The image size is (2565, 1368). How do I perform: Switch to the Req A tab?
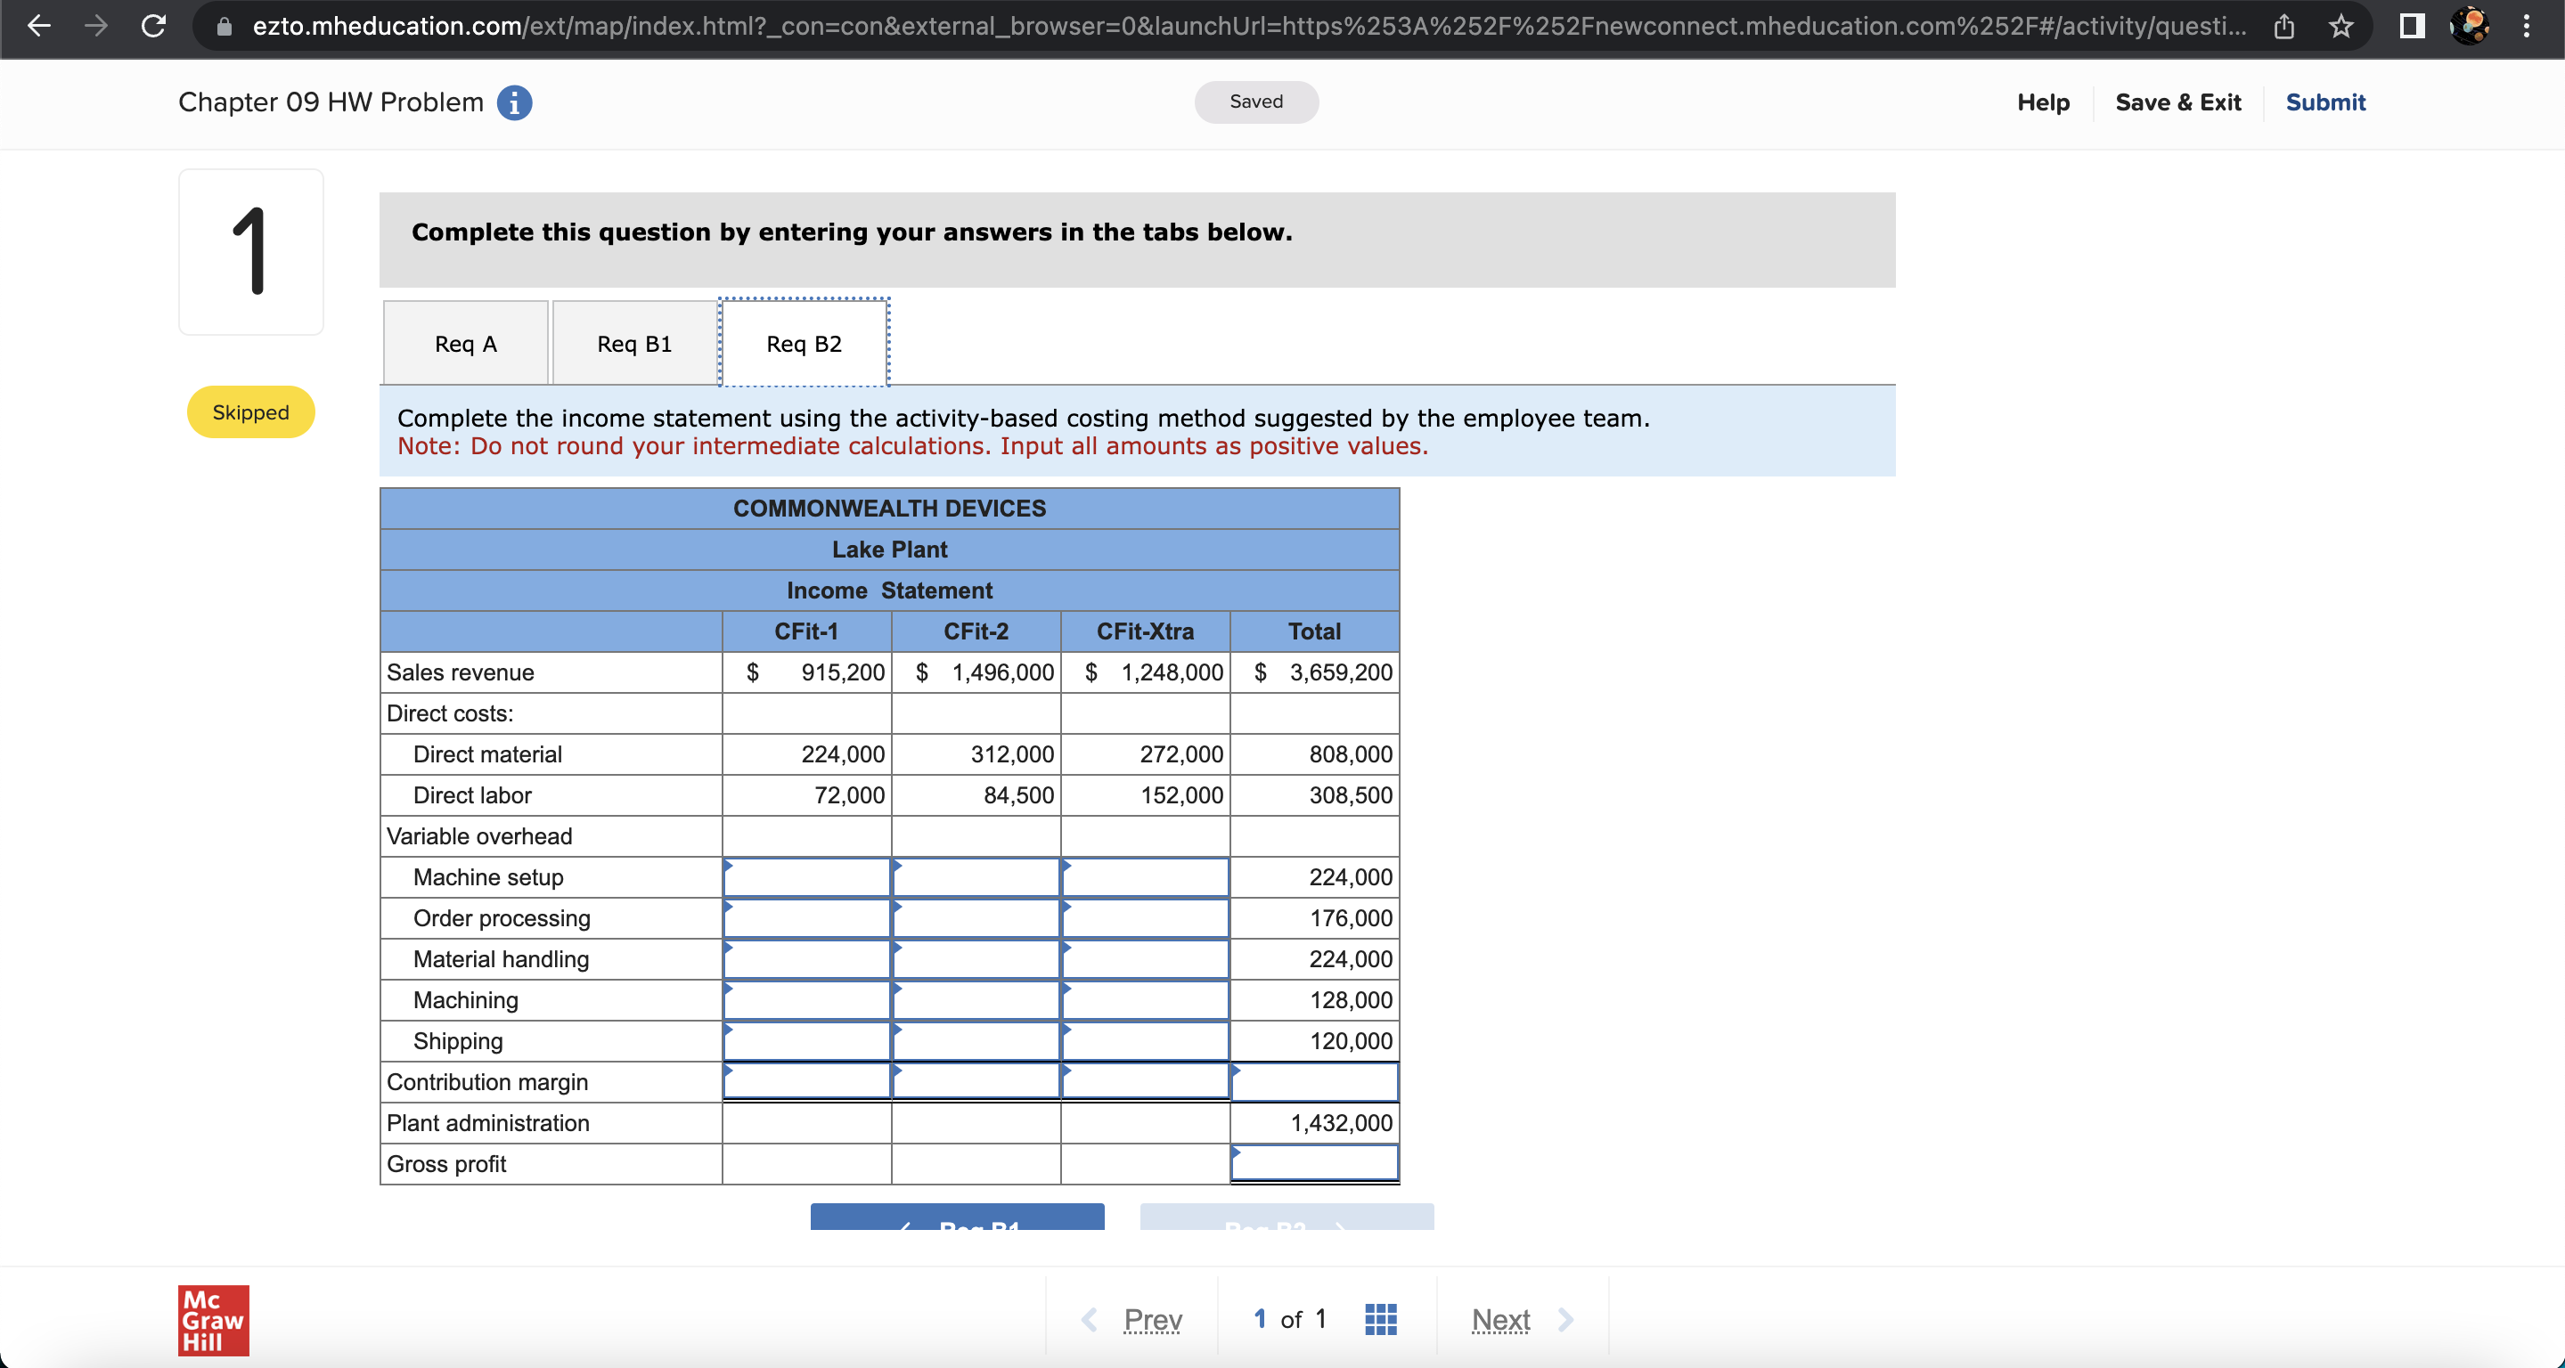click(x=465, y=344)
